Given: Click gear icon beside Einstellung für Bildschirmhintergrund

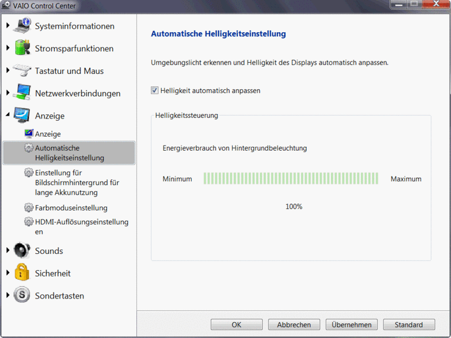Looking at the screenshot, I should click(x=29, y=173).
